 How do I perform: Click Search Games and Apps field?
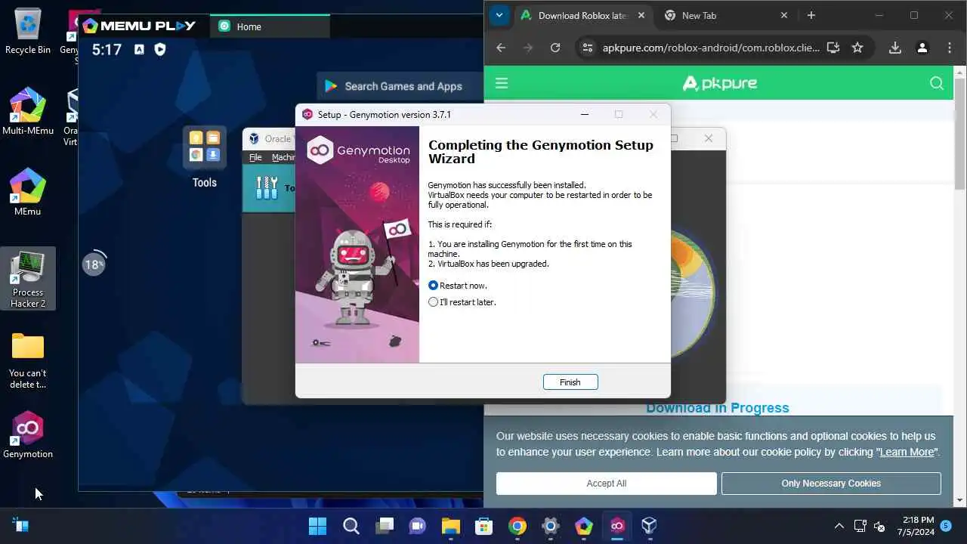tap(400, 86)
